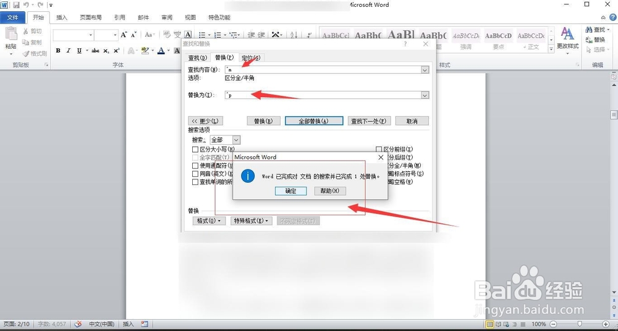618x331 pixels.
Task: Click the Redo arrow icon
Action: point(40,5)
